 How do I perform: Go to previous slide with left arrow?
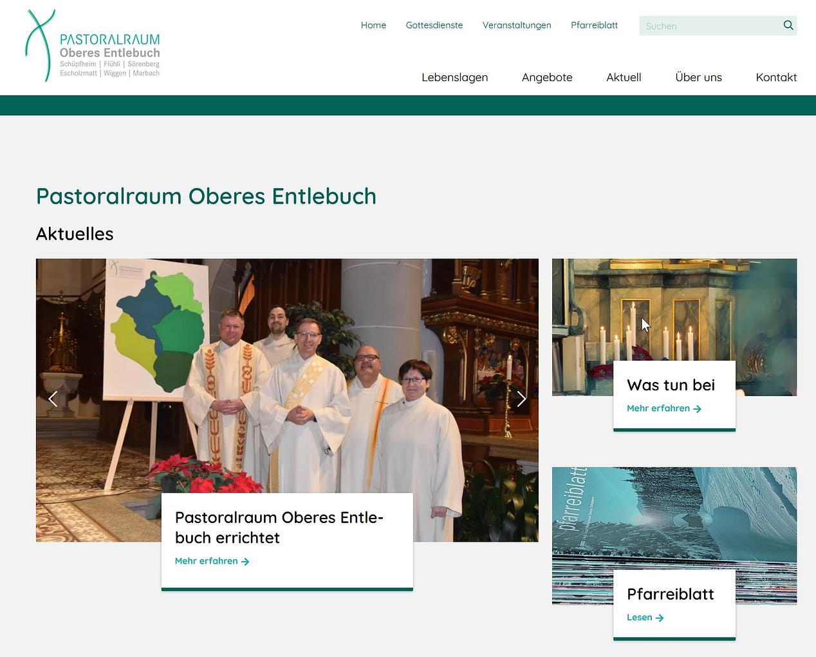click(x=53, y=399)
